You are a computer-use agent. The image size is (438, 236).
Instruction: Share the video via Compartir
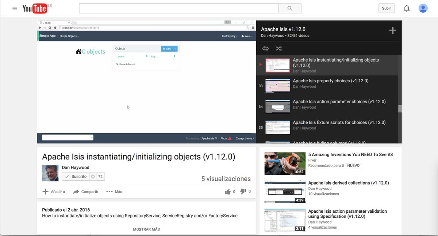point(85,192)
